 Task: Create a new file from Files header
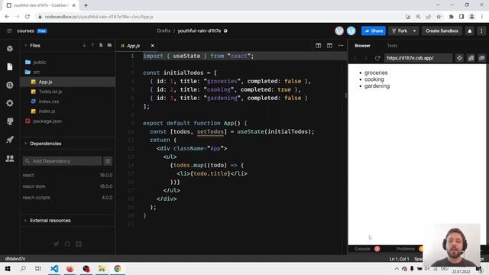tap(101, 46)
